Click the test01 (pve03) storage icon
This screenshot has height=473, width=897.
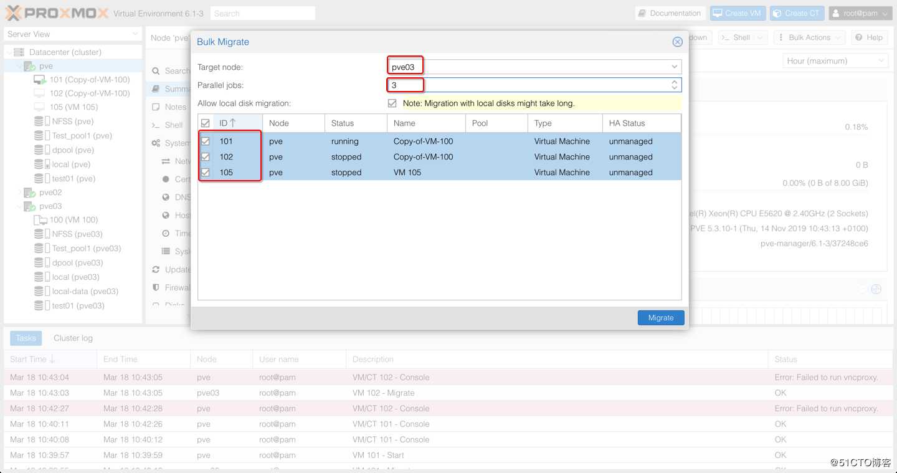pos(40,306)
